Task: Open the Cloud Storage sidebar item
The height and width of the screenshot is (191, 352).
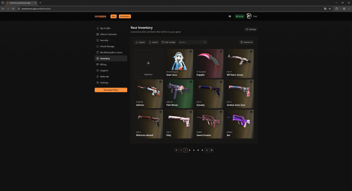Action: click(x=111, y=47)
